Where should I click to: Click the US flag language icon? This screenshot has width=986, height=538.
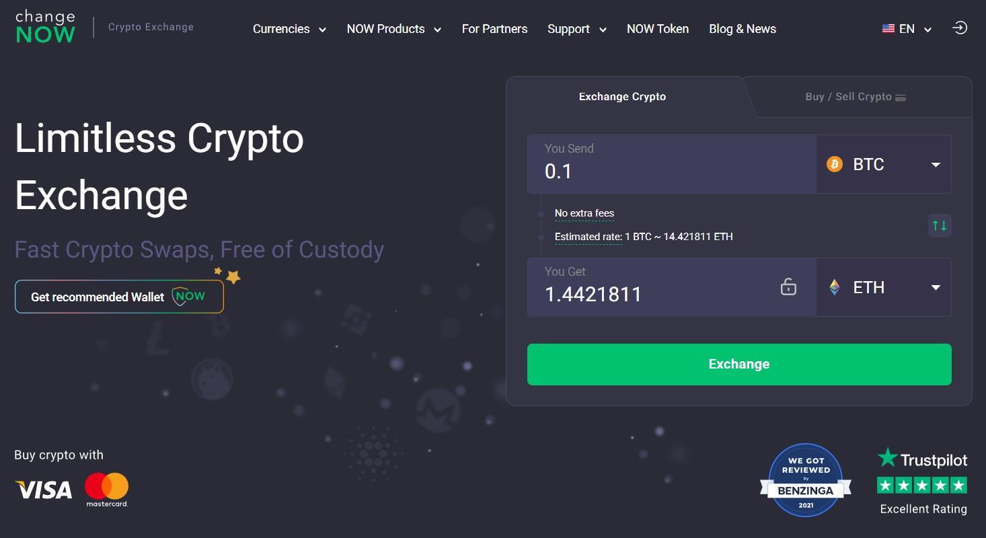pyautogui.click(x=888, y=29)
